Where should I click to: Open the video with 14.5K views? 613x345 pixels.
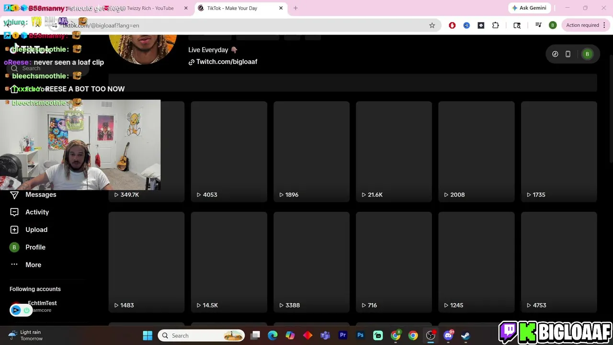point(229,262)
